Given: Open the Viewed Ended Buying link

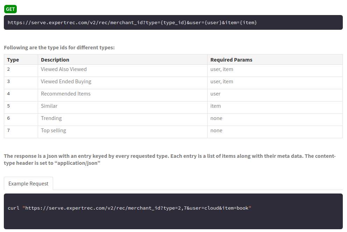Looking at the screenshot, I should tap(66, 81).
